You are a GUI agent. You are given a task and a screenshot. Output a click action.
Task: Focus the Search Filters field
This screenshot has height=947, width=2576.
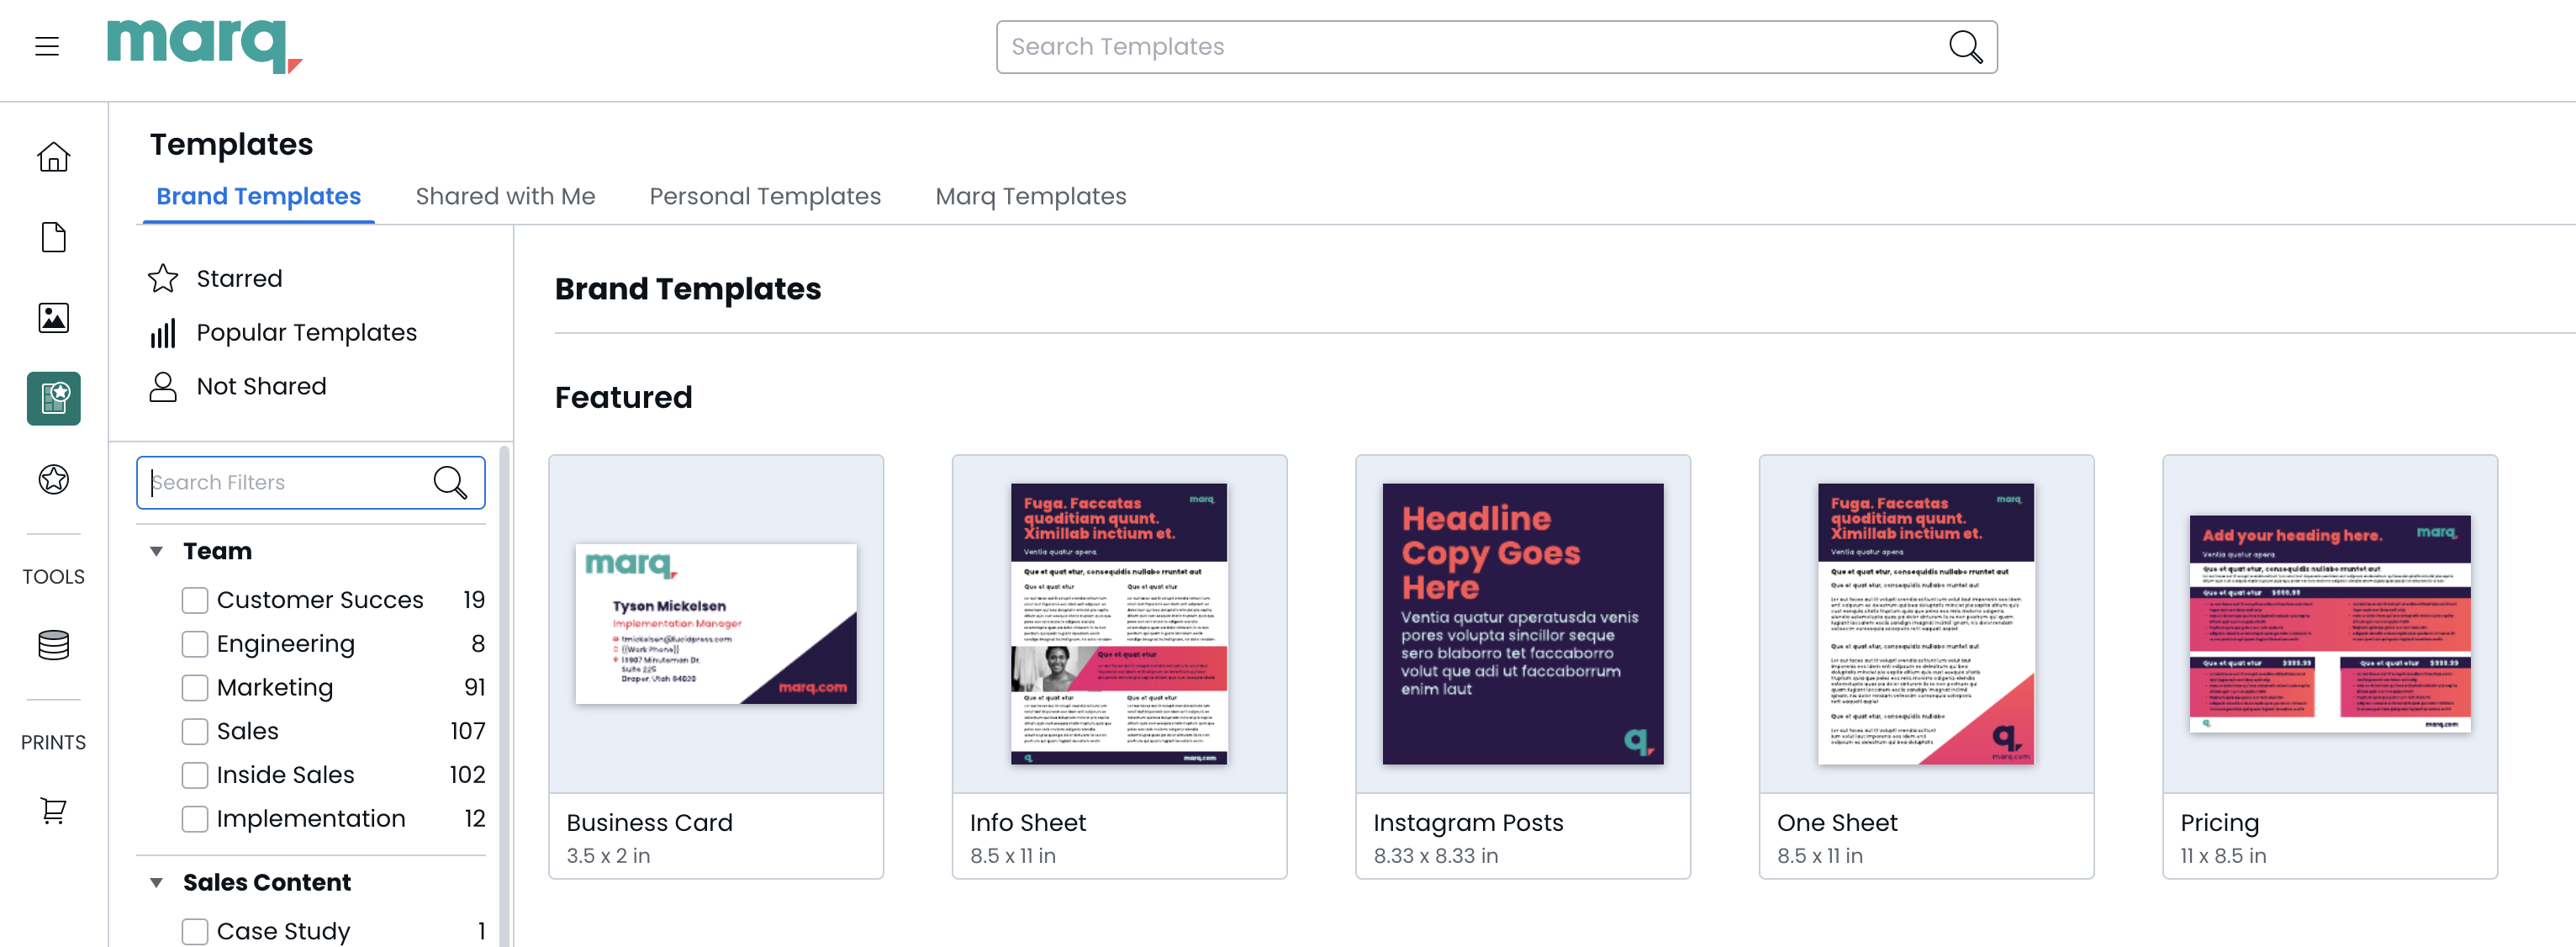[x=311, y=482]
